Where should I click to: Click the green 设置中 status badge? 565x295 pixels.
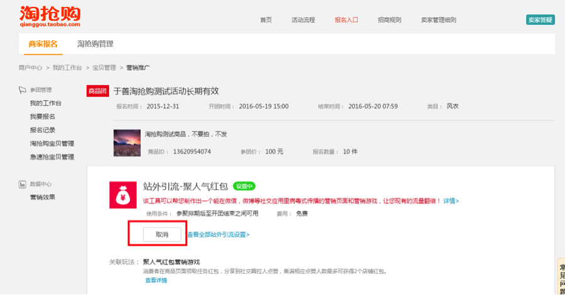point(244,186)
